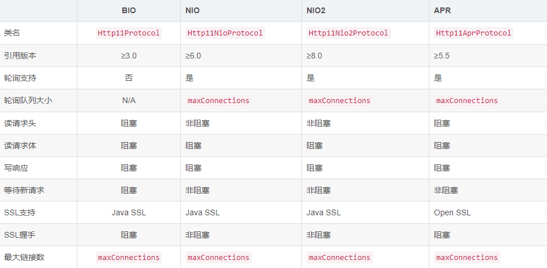Select the Http11Nio2Protocol code text
The height and width of the screenshot is (268, 547).
348,33
